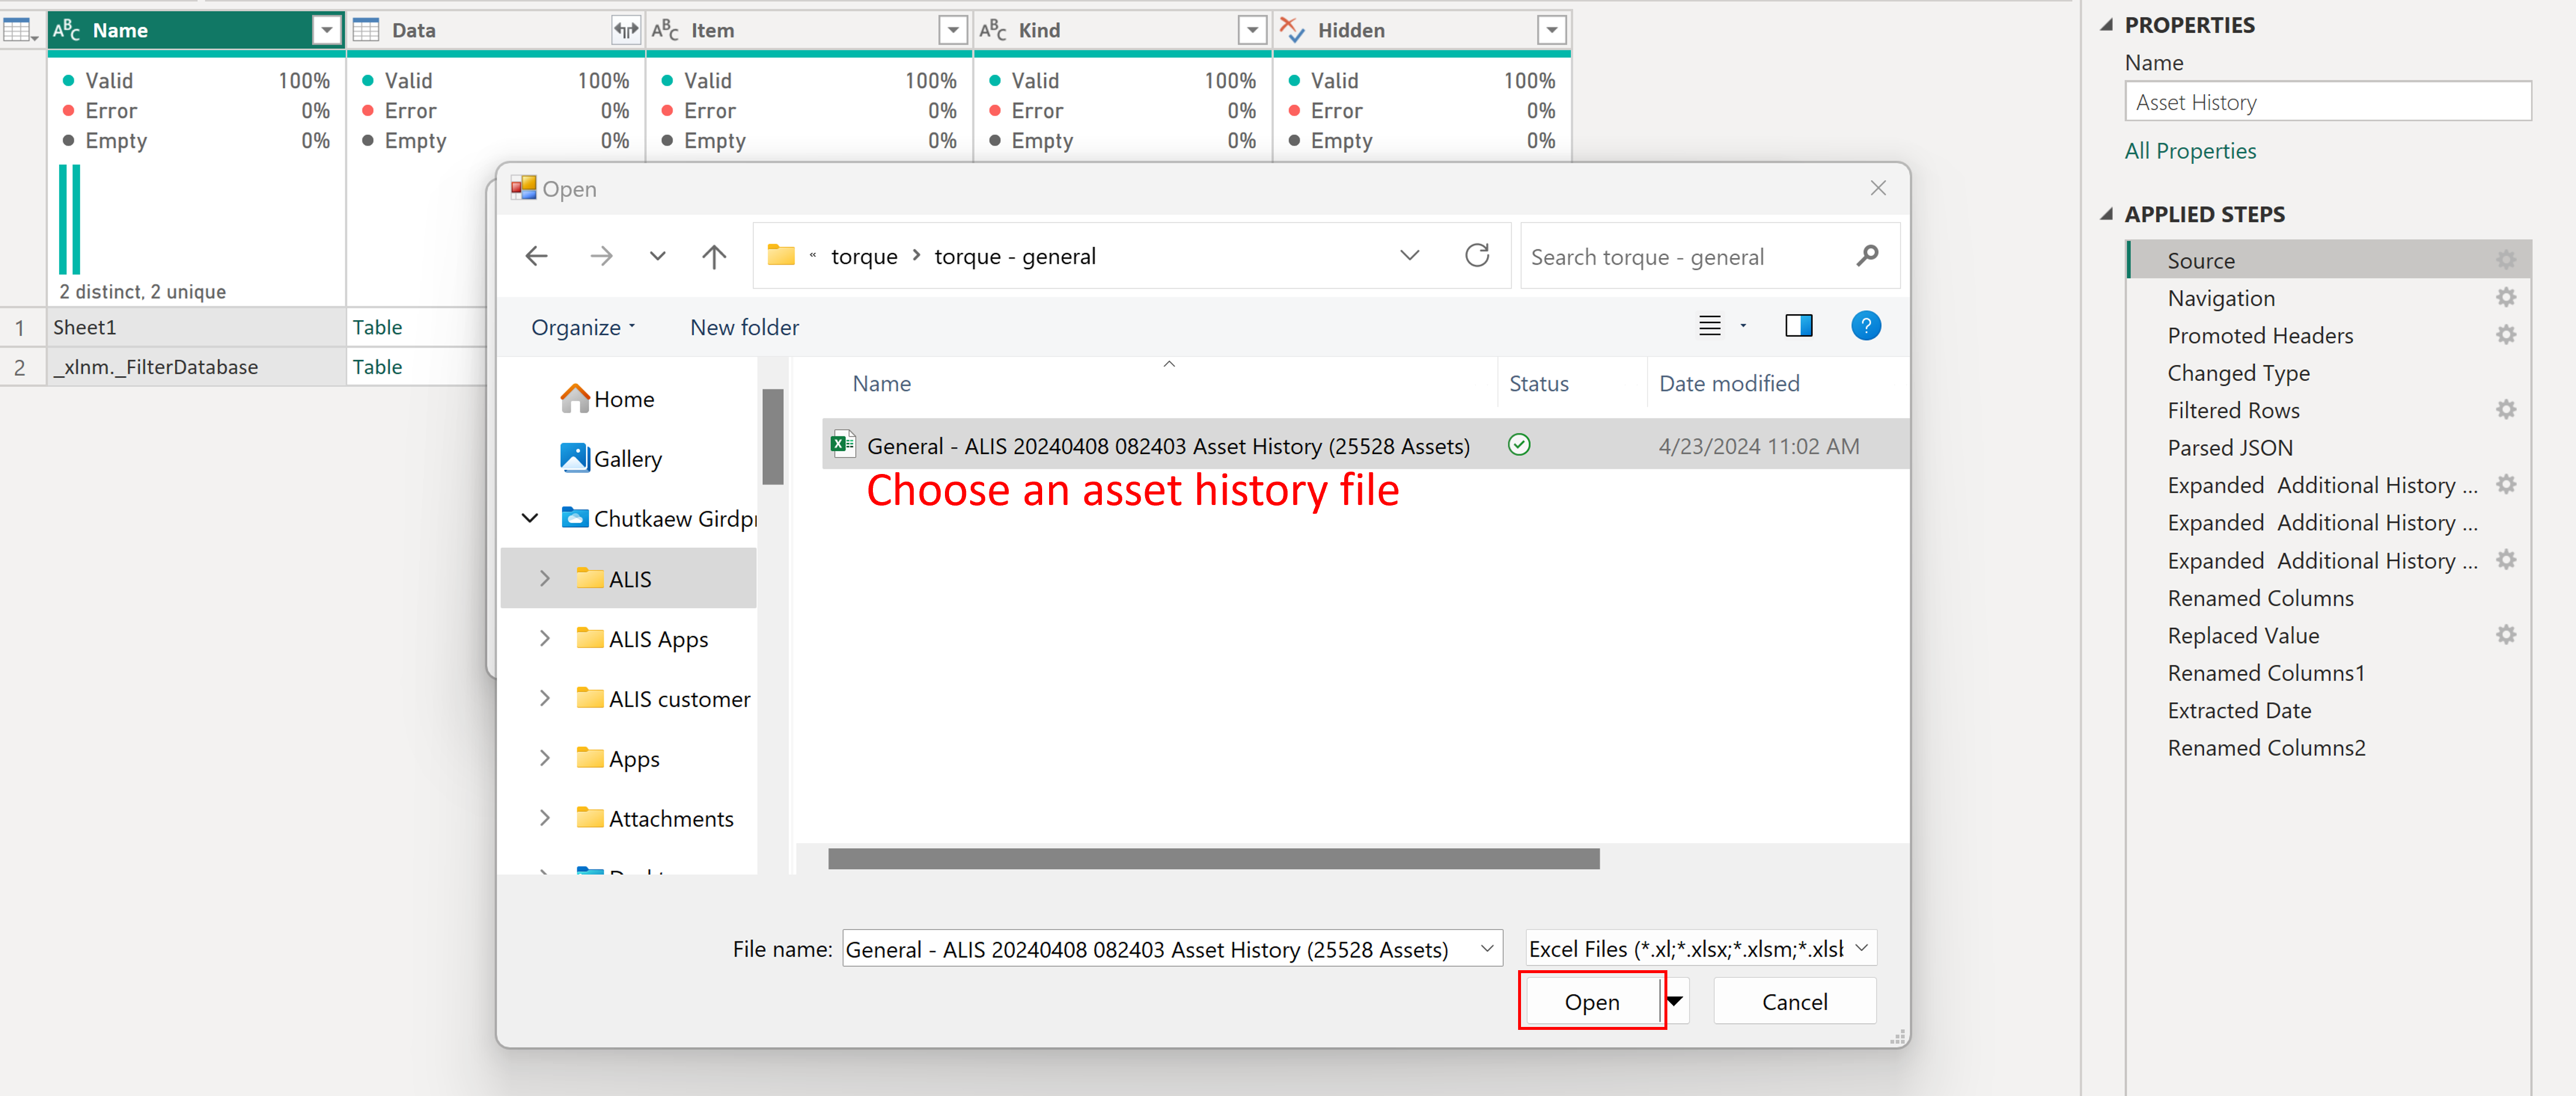Screen dimensions: 2576x1096
Task: Select the Asset History Excel file
Action: pyautogui.click(x=1167, y=445)
